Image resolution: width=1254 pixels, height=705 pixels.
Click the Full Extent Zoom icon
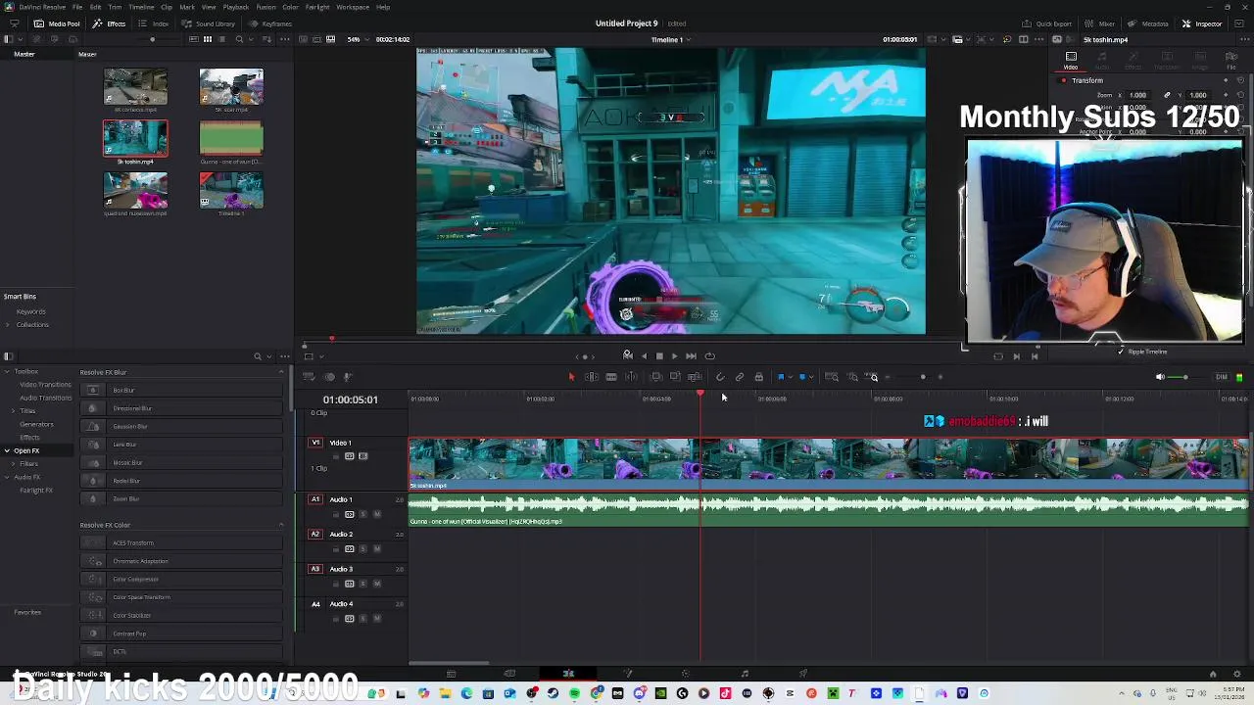[832, 377]
